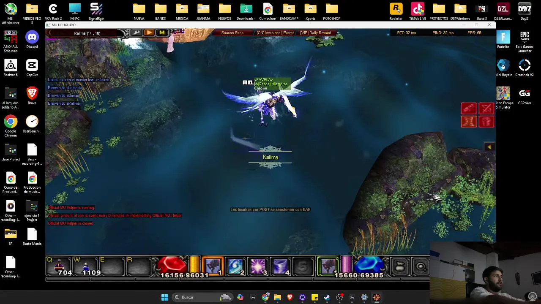Viewport: 541px width, 304px height.
Task: Open the inventory bag icon
Action: tap(400, 266)
